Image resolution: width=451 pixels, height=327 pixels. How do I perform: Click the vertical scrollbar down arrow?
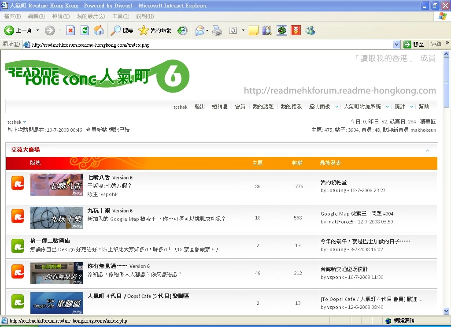point(447,311)
